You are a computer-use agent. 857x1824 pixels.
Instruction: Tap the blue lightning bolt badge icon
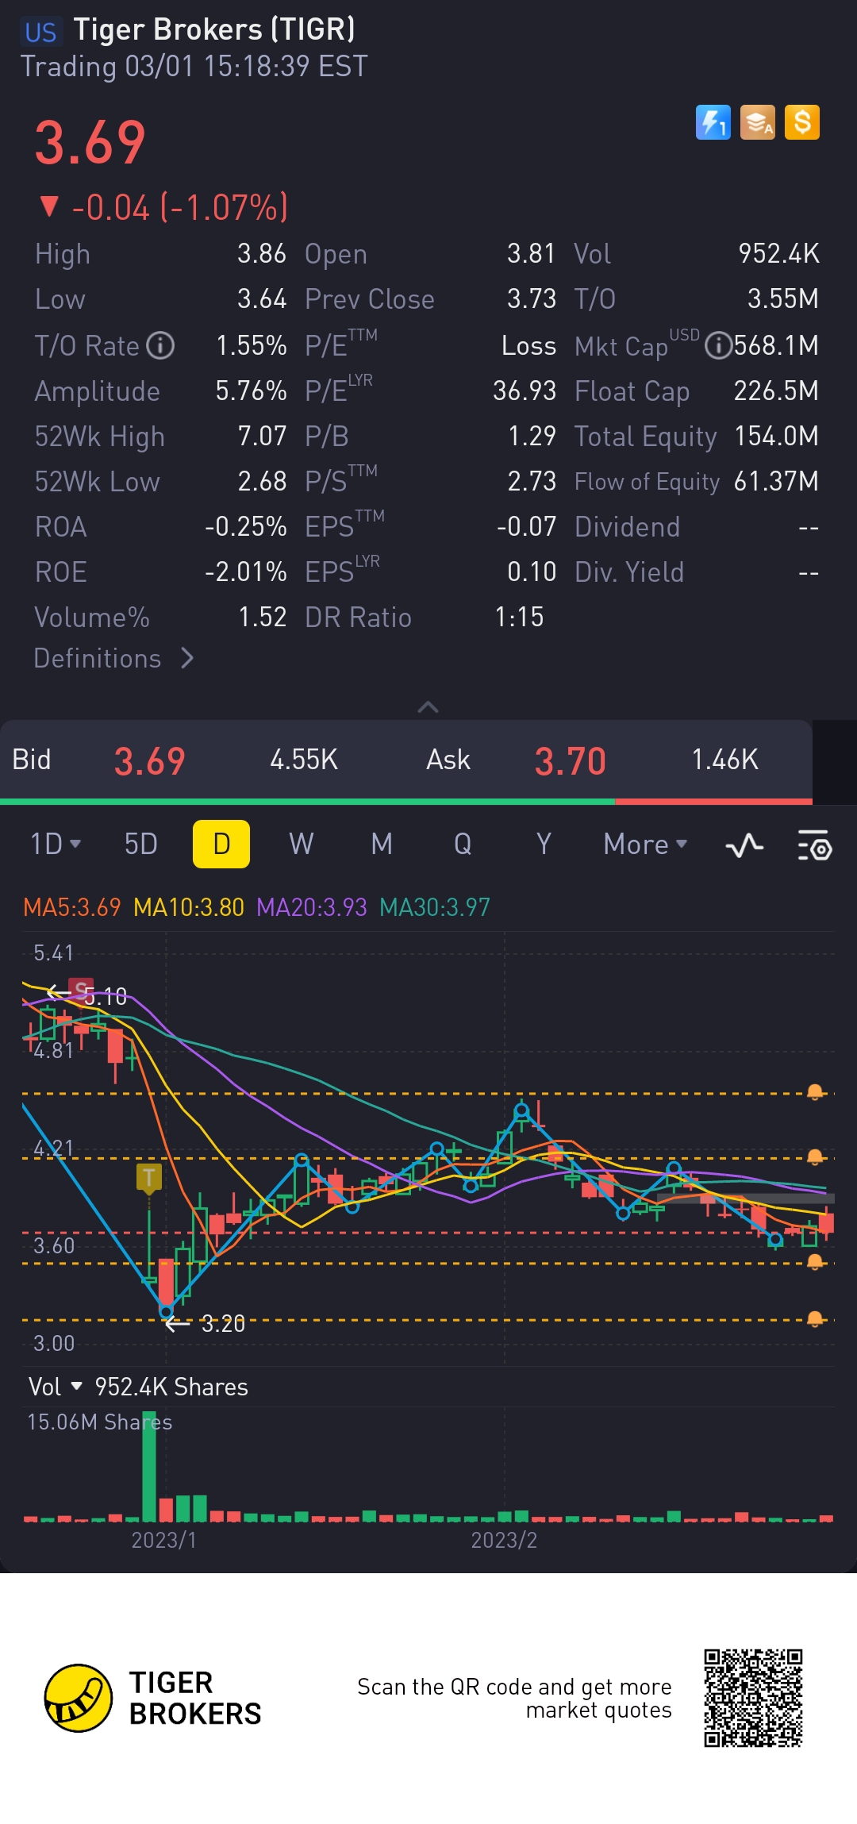713,123
